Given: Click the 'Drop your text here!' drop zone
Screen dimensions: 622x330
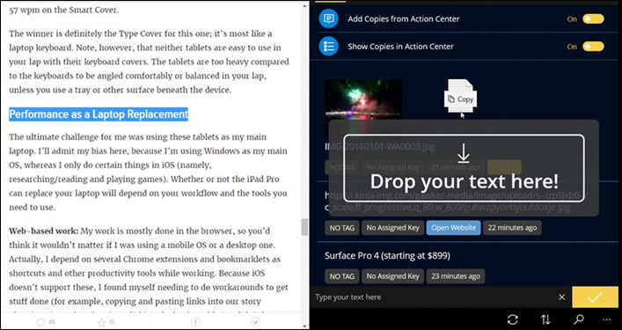Looking at the screenshot, I should point(464,168).
